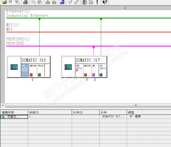Select the magenta PROFIBUS subnet line
The image size is (171, 147).
pyautogui.click(x=89, y=46)
